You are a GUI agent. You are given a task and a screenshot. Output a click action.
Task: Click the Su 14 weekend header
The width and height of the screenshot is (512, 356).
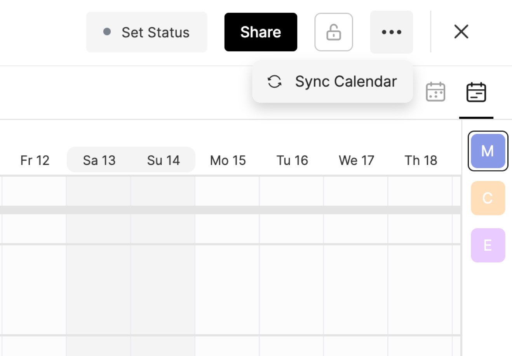click(x=163, y=160)
